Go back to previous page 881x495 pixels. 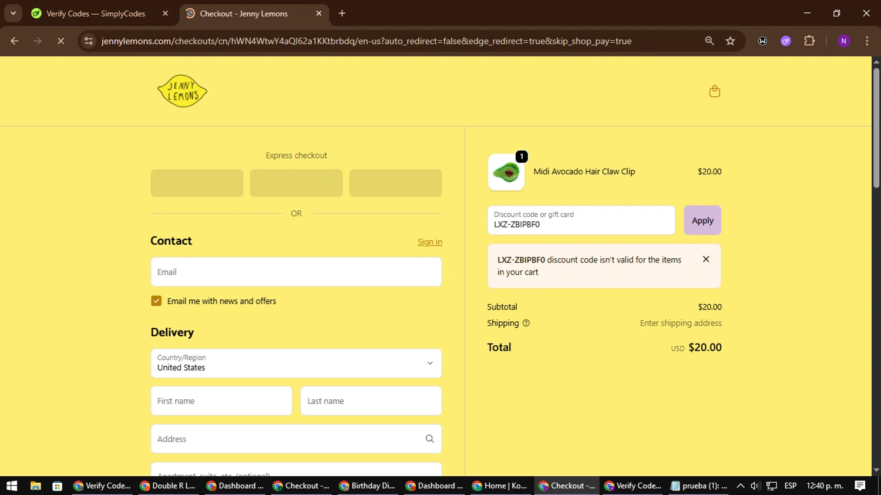point(15,41)
